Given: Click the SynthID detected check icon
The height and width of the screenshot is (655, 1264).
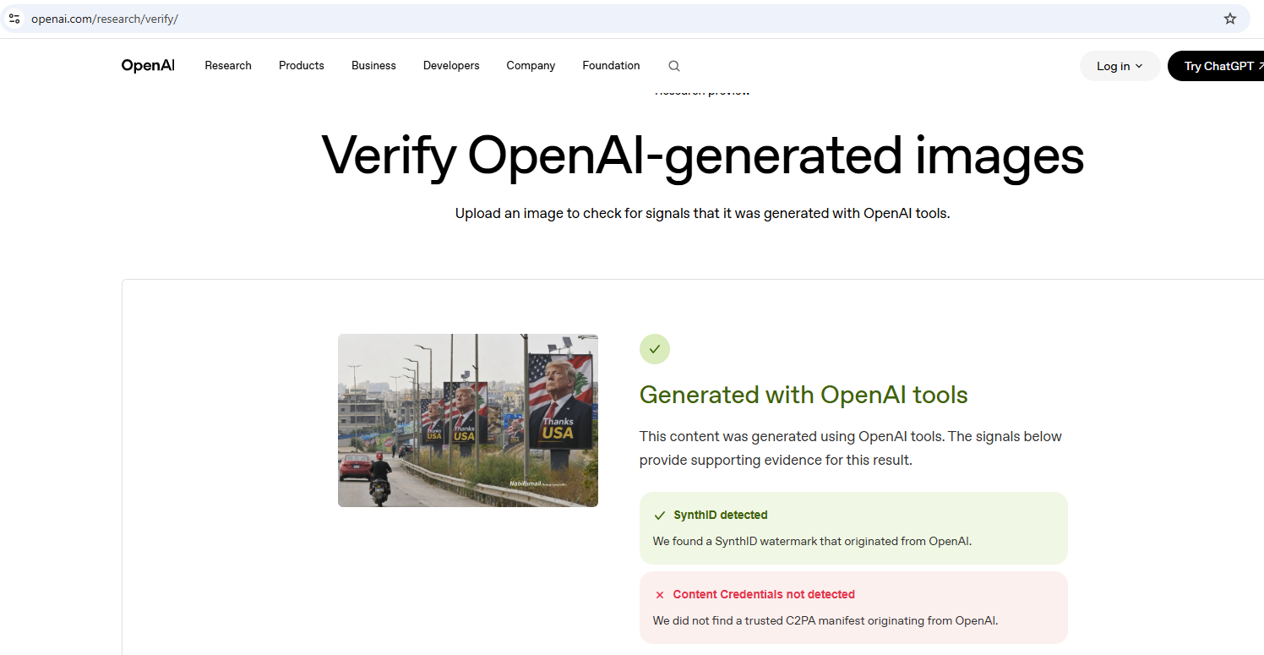Looking at the screenshot, I should [x=660, y=515].
